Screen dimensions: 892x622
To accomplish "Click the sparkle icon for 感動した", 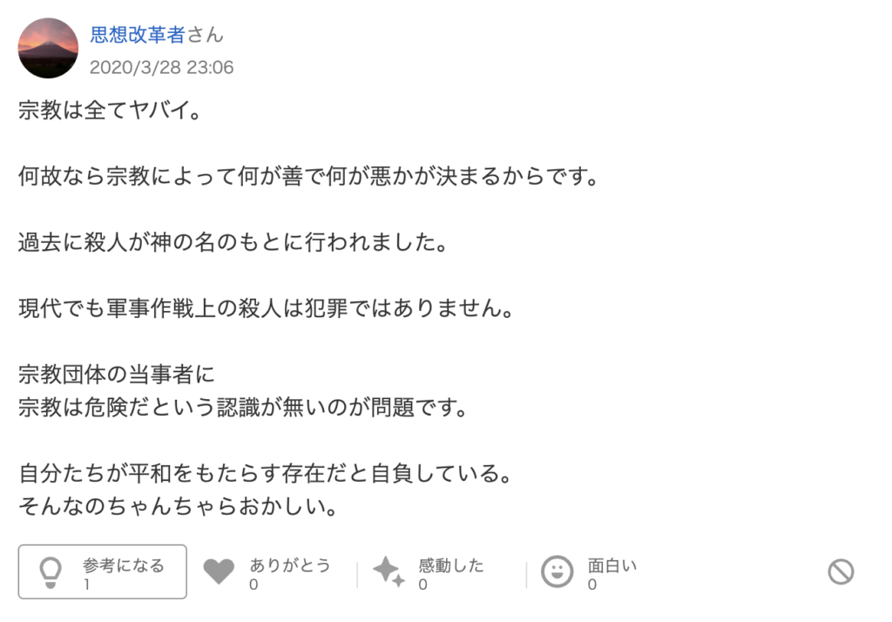I will pyautogui.click(x=389, y=571).
